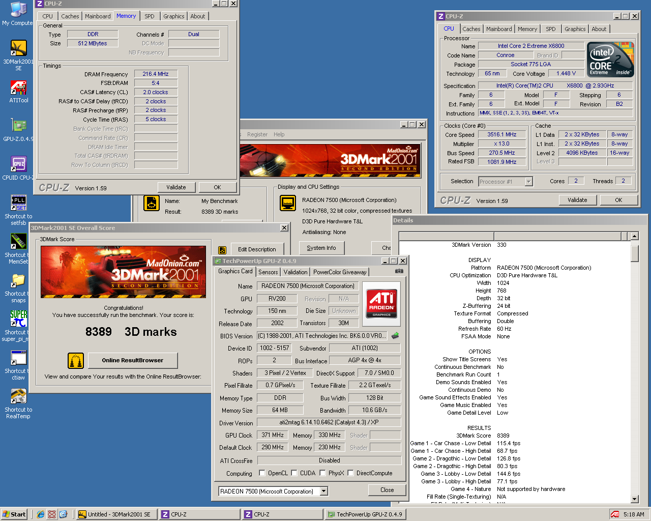
Task: Open Processor #1 selection dropdown
Action: tap(528, 182)
